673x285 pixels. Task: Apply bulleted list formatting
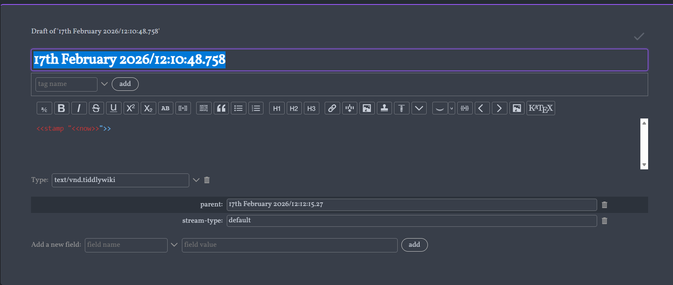(239, 108)
